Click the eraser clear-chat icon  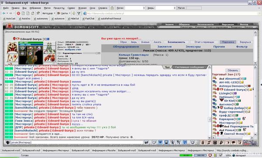click(154, 142)
